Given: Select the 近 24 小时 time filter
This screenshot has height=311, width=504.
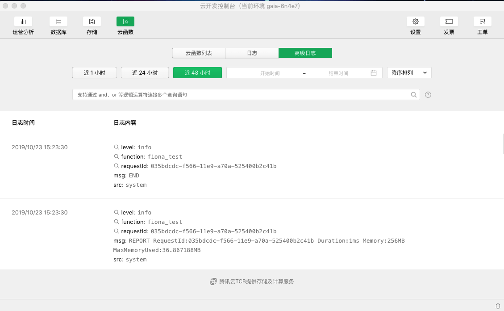Looking at the screenshot, I should [x=145, y=72].
